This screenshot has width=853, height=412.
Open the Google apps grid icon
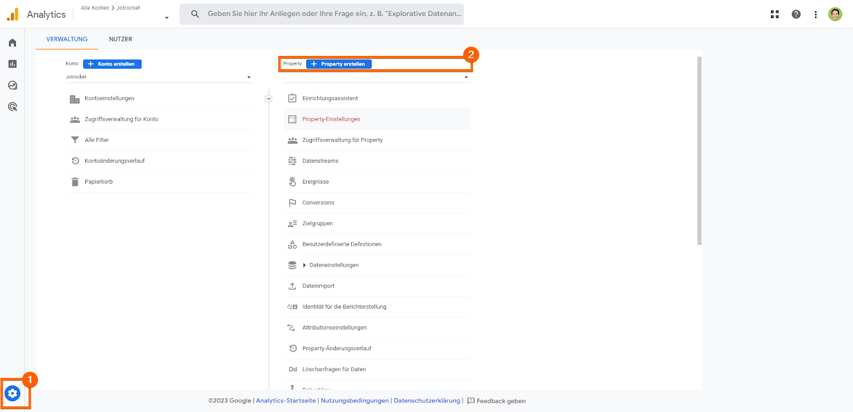click(x=775, y=14)
